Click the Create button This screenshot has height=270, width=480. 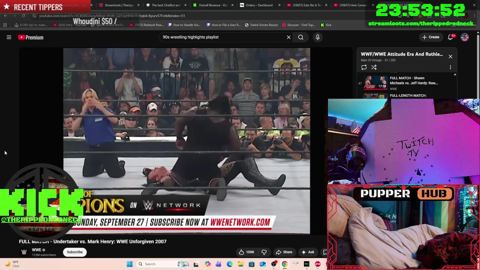click(x=430, y=37)
